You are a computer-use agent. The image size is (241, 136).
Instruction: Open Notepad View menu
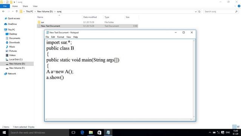click(69, 37)
